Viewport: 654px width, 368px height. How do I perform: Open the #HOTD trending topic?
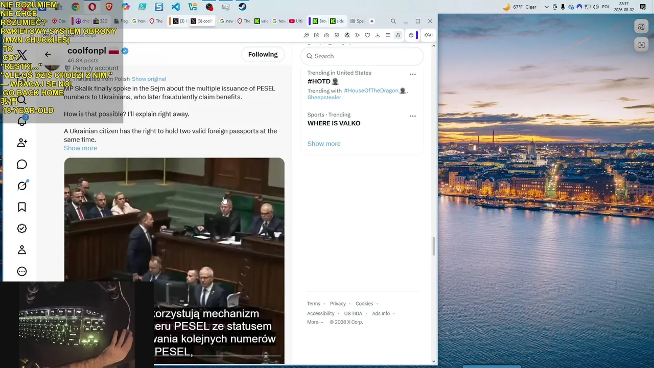coord(323,81)
